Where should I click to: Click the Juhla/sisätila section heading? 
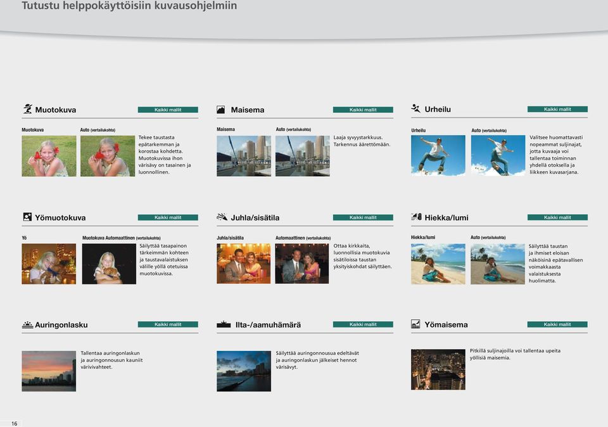[x=255, y=217]
